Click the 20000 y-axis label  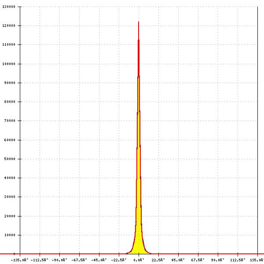tap(10, 216)
